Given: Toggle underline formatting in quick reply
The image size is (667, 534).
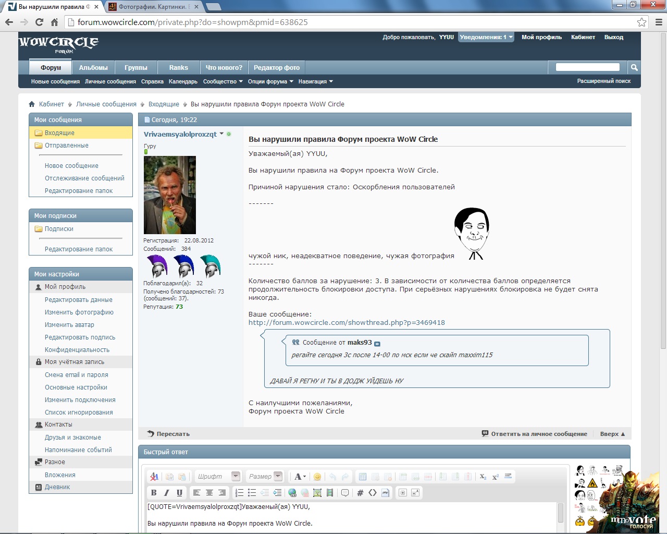Looking at the screenshot, I should (x=179, y=493).
